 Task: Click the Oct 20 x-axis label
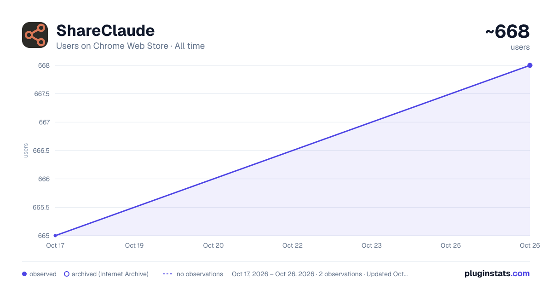click(213, 245)
